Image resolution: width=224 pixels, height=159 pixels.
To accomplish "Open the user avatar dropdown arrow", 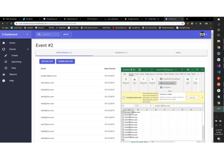I will (206, 34).
